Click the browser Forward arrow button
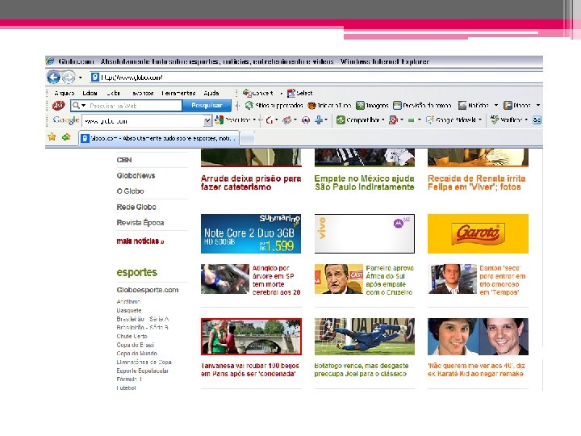581x436 pixels. click(69, 78)
